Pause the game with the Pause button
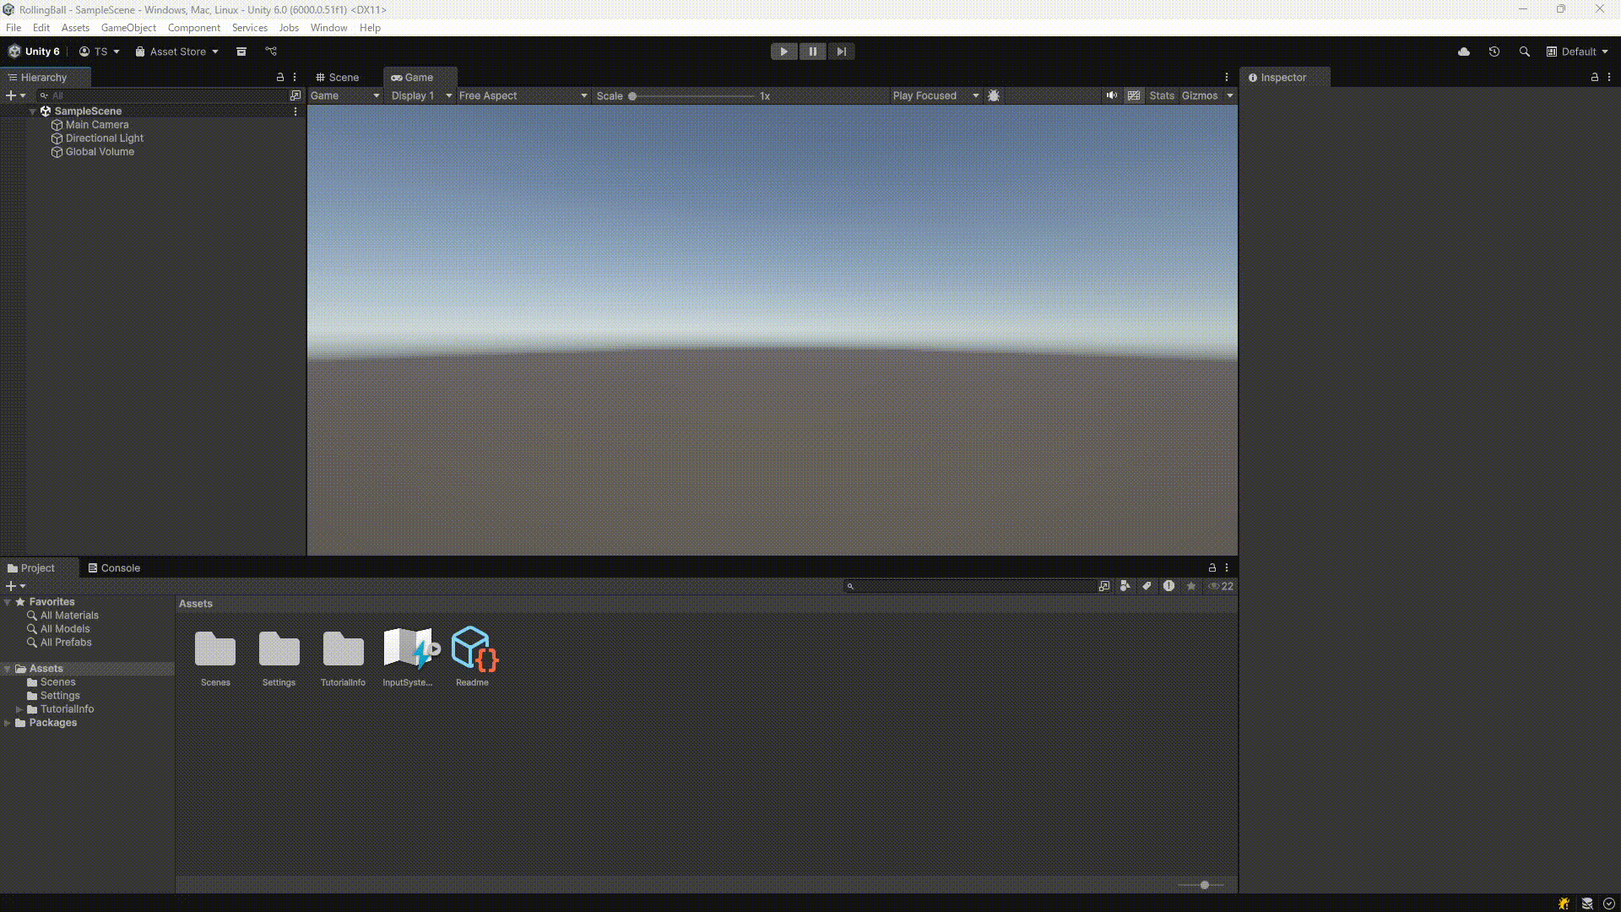 (812, 52)
